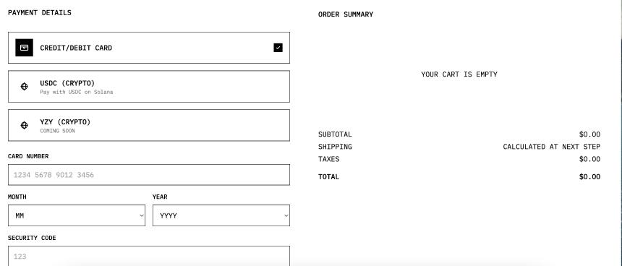Click the chevron arrow in the Month field

pyautogui.click(x=141, y=215)
